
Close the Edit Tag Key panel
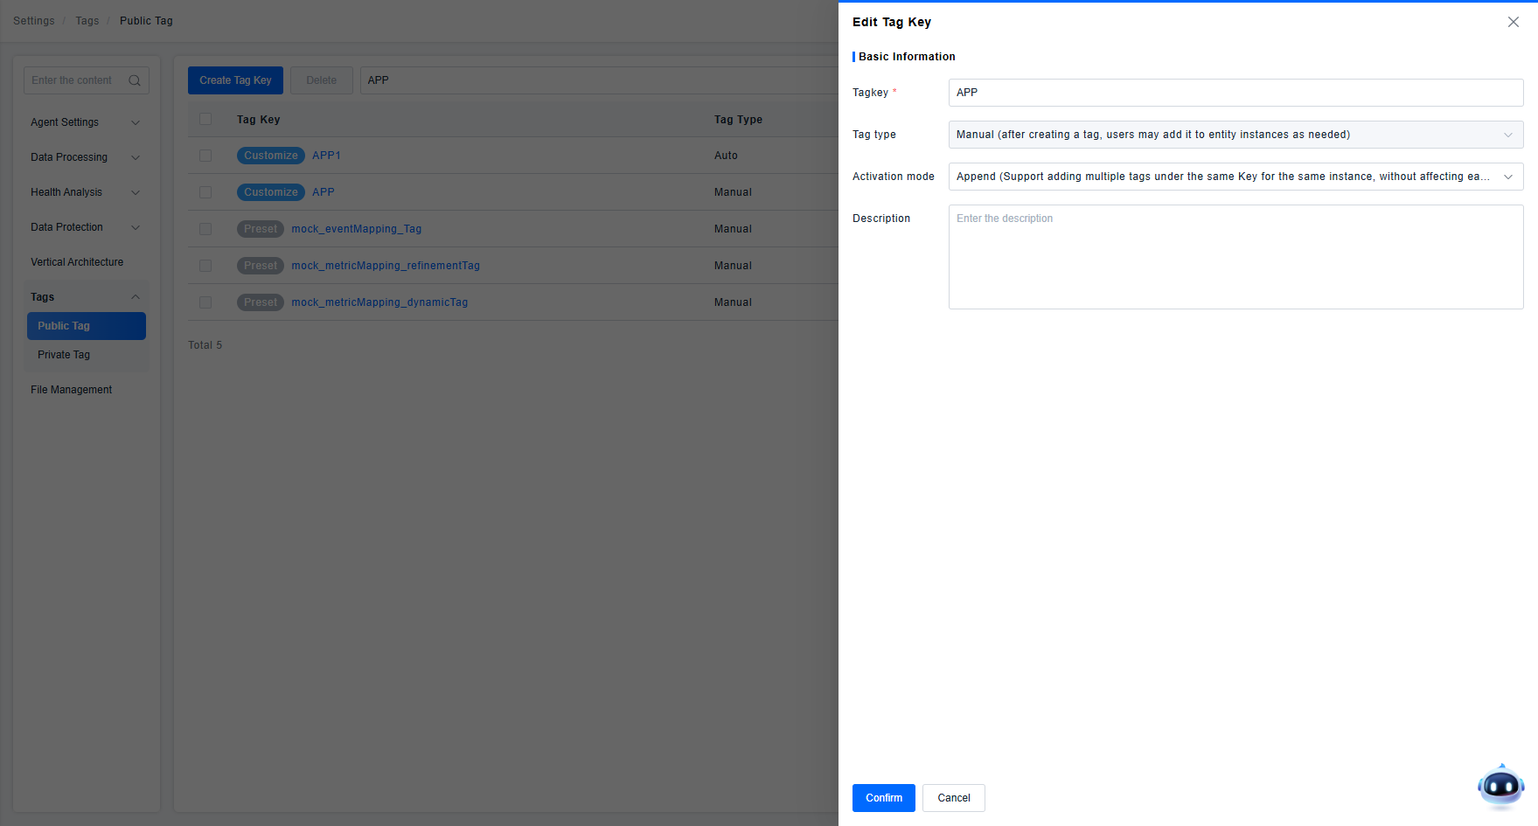coord(1513,22)
